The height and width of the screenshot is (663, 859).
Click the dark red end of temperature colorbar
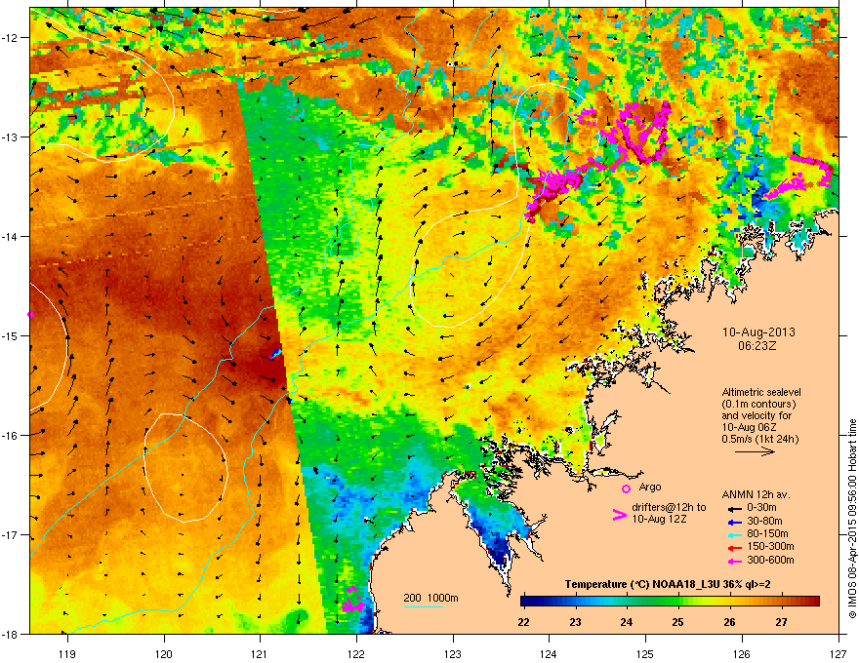click(813, 602)
